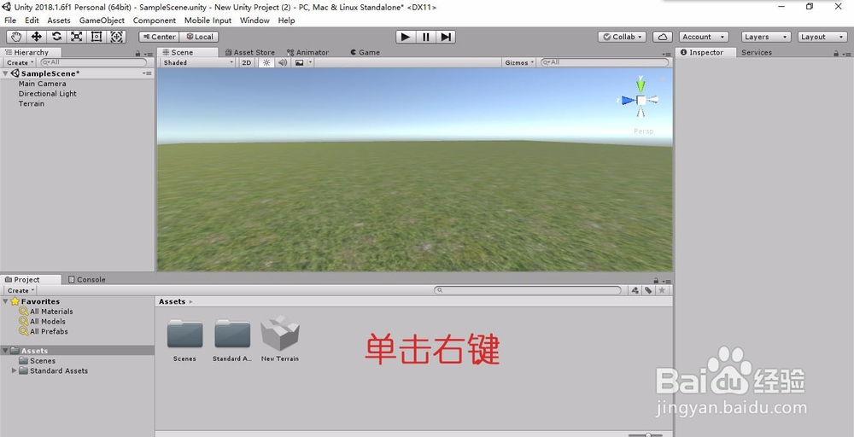This screenshot has height=437, width=854.
Task: Switch to the Animator tab
Action: click(307, 52)
